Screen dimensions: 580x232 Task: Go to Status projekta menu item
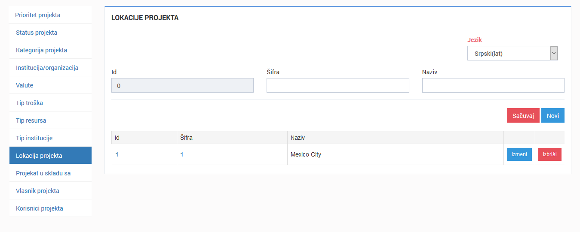[37, 33]
